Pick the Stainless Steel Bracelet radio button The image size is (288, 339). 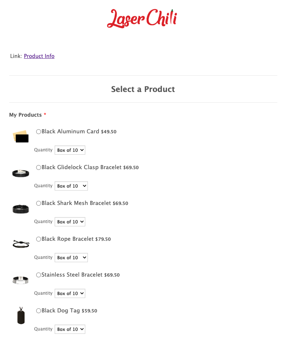tap(39, 275)
